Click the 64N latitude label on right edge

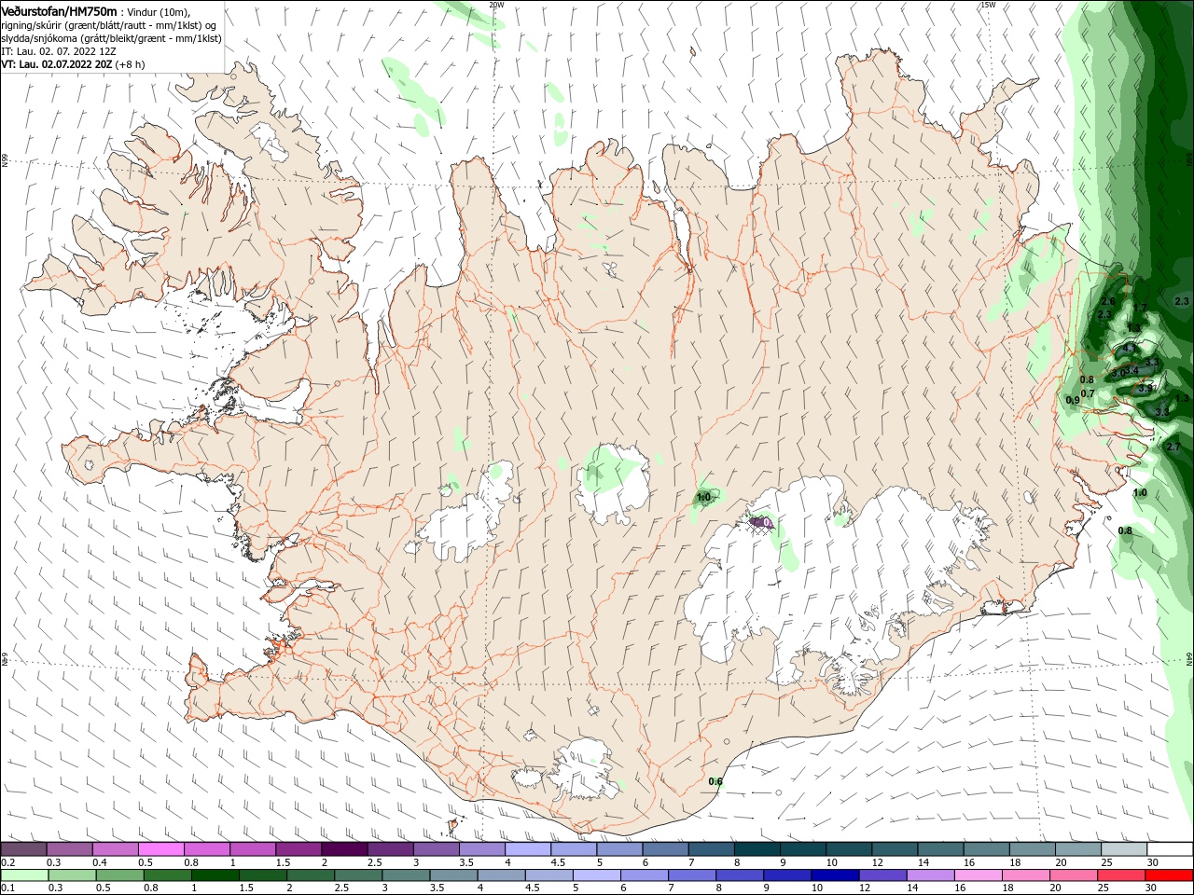point(1189,658)
